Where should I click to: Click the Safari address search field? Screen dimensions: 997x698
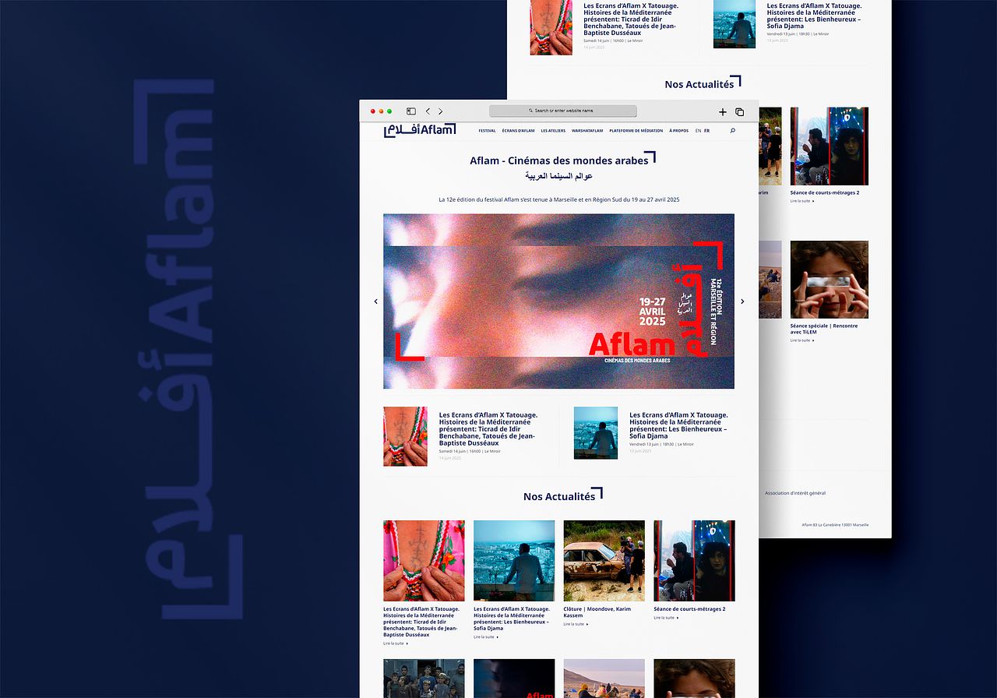(x=562, y=111)
